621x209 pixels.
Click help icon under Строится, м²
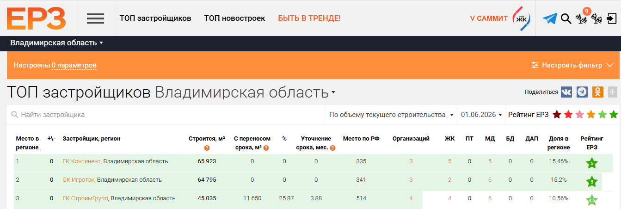(207, 148)
